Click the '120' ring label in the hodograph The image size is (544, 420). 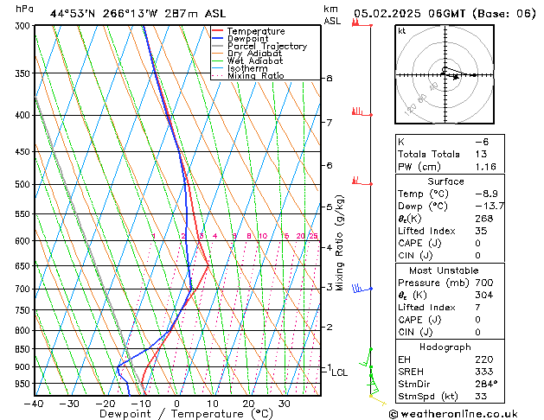pyautogui.click(x=411, y=109)
